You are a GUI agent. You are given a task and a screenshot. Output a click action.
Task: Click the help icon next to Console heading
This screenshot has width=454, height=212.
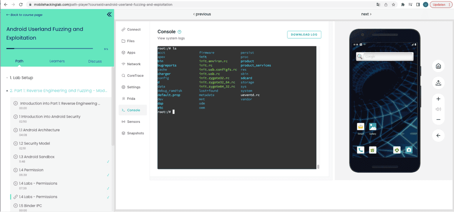click(x=180, y=32)
